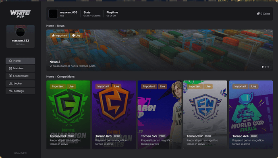Click maxxam.#33 name in sidebar card

[x=21, y=41]
